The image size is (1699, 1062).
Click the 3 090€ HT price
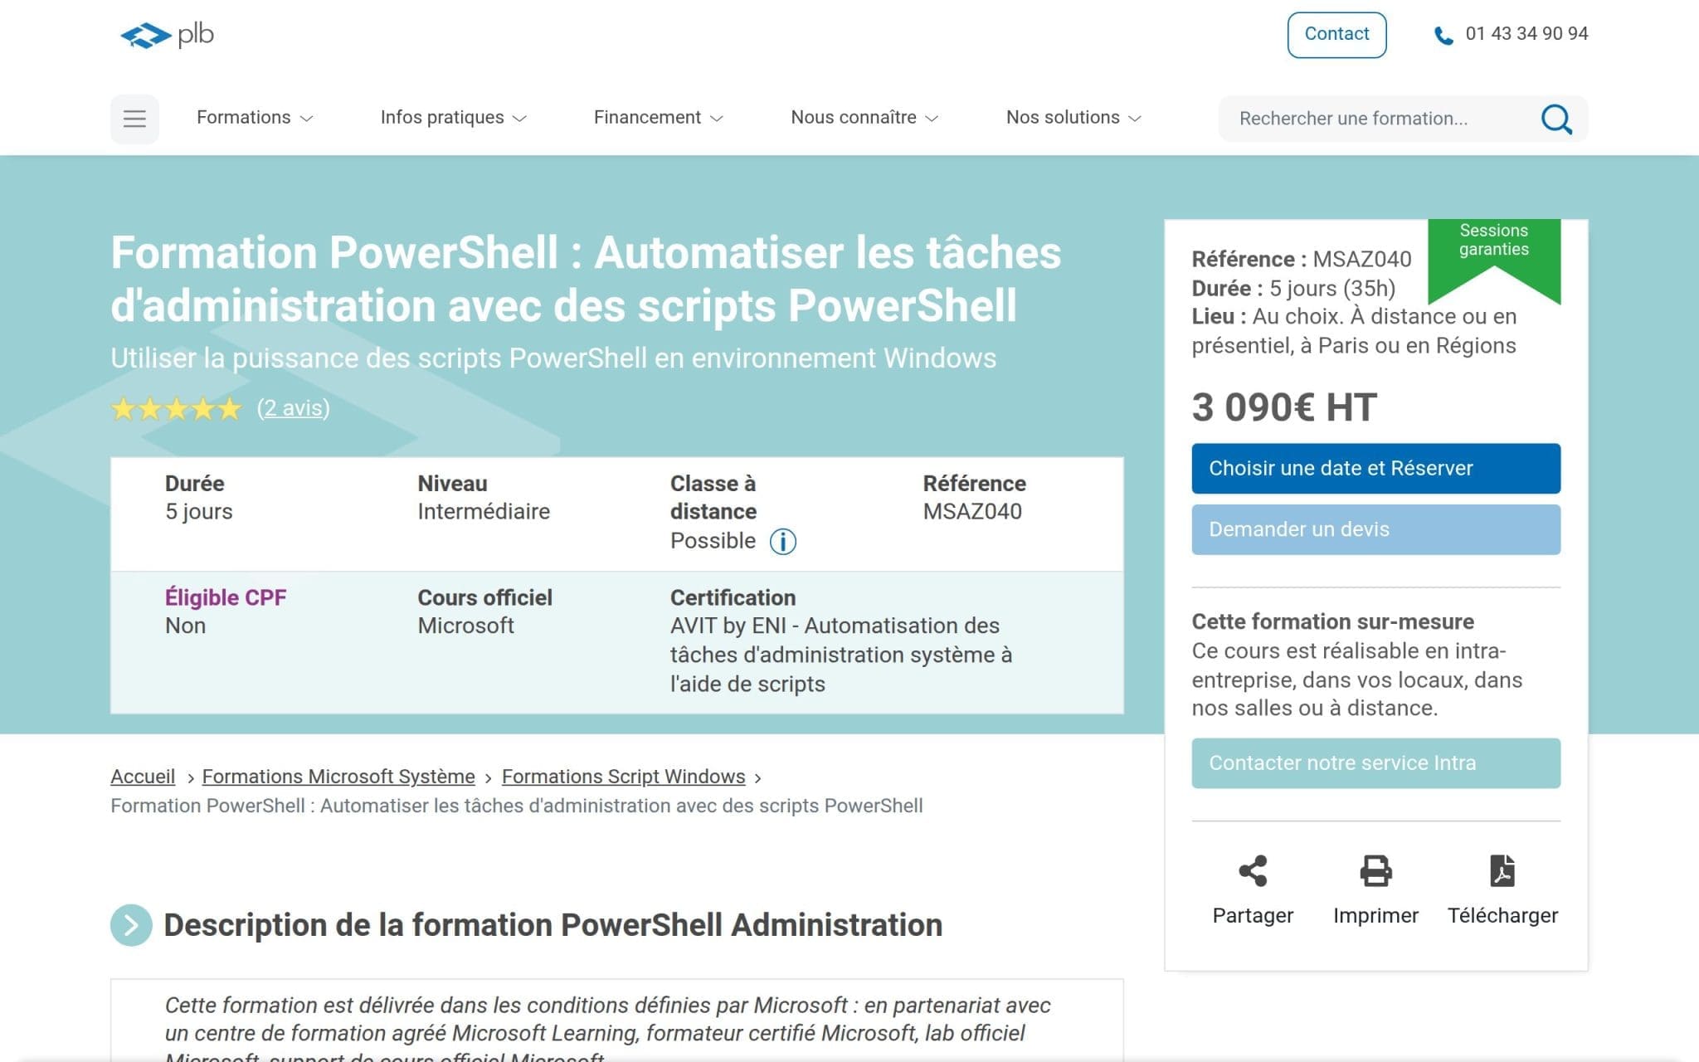(x=1284, y=407)
